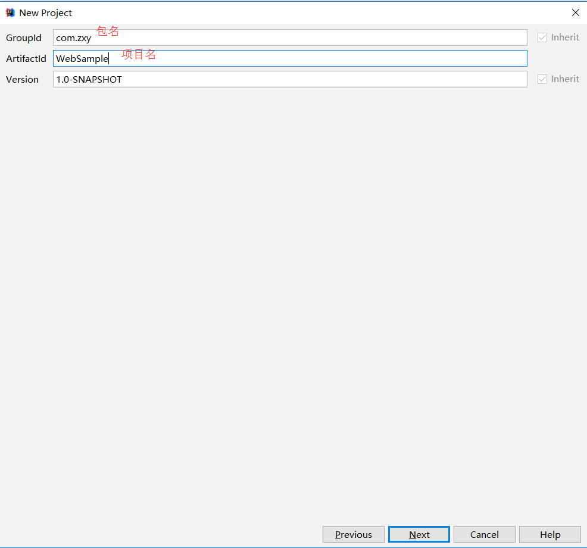Click the Version label
The height and width of the screenshot is (548, 587).
pyautogui.click(x=23, y=80)
